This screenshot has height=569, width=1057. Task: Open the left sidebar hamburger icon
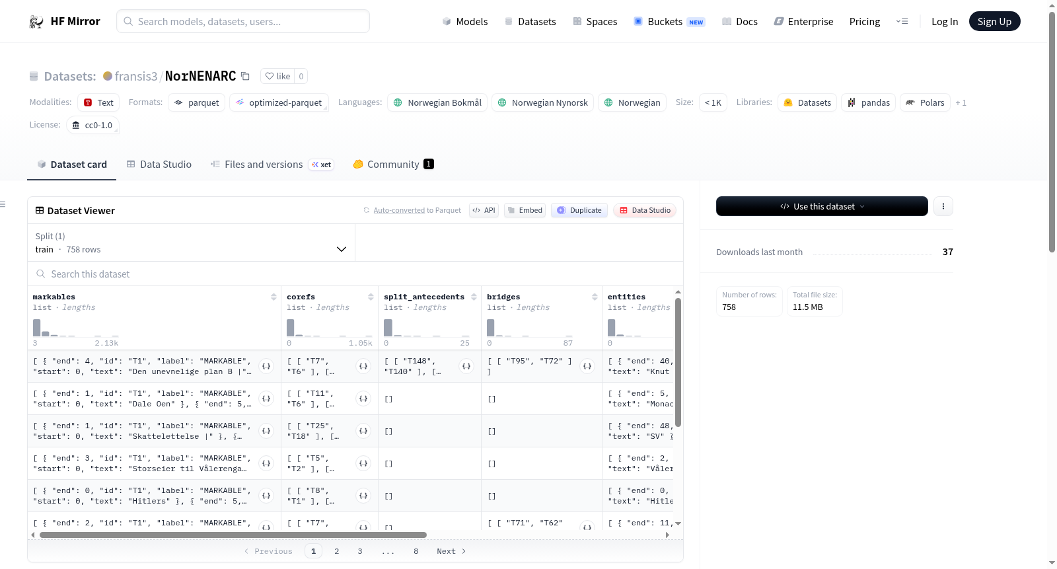(3, 204)
